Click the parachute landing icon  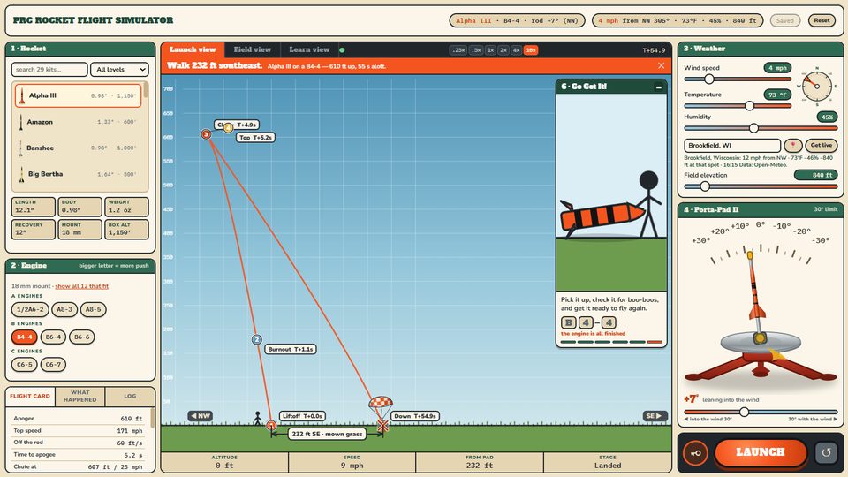(381, 406)
